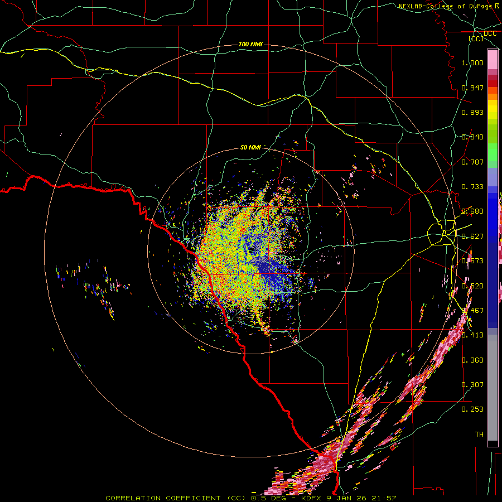Click the "KDFX" radar site identifier
The width and height of the screenshot is (502, 502).
311,498
